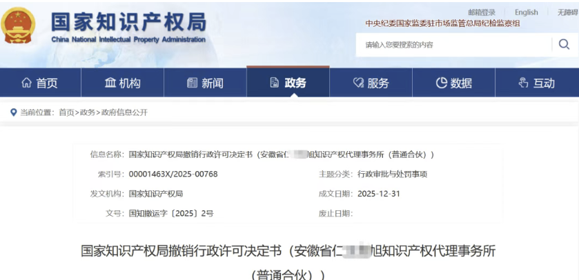Image resolution: width=579 pixels, height=280 pixels.
Task: Click the pie chart icon next to 数据
Action: [x=442, y=83]
